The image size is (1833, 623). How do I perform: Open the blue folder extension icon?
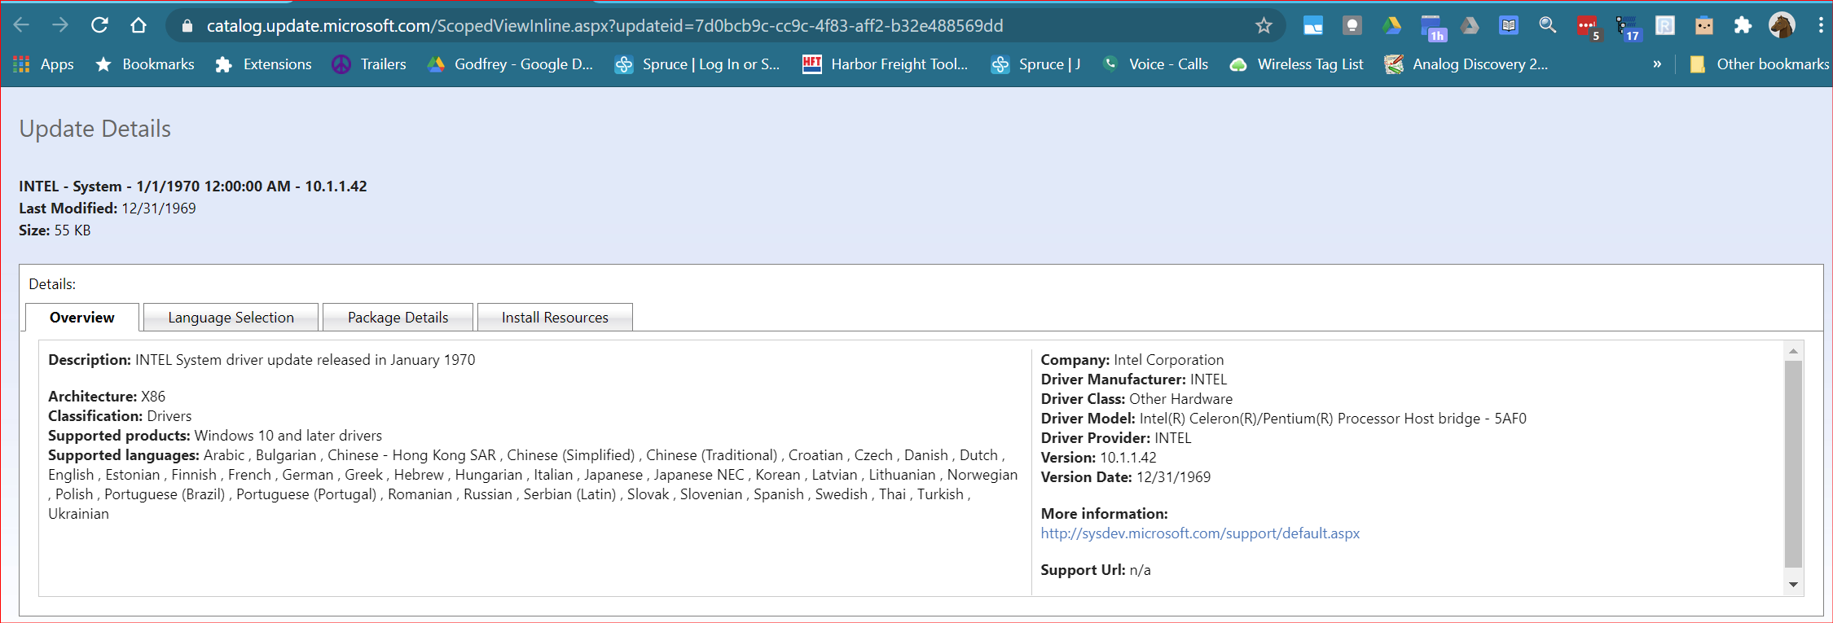click(x=1313, y=26)
